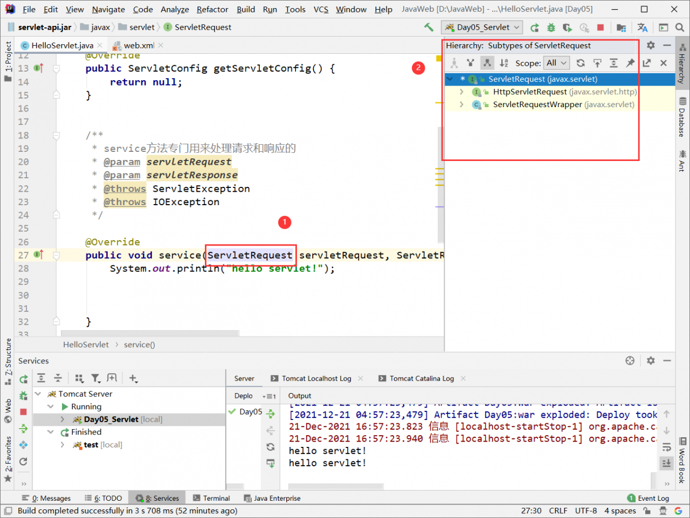Click the yellow inspection marker atop the error stripe

click(x=439, y=58)
